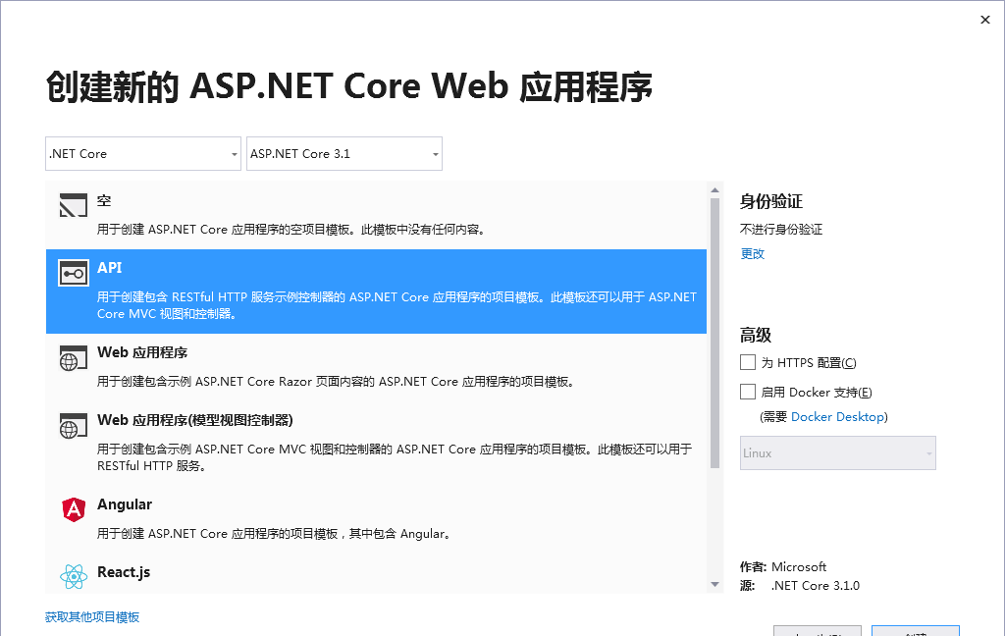The height and width of the screenshot is (636, 1005).
Task: Click the 不进行身份验证 status text
Action: 781,230
